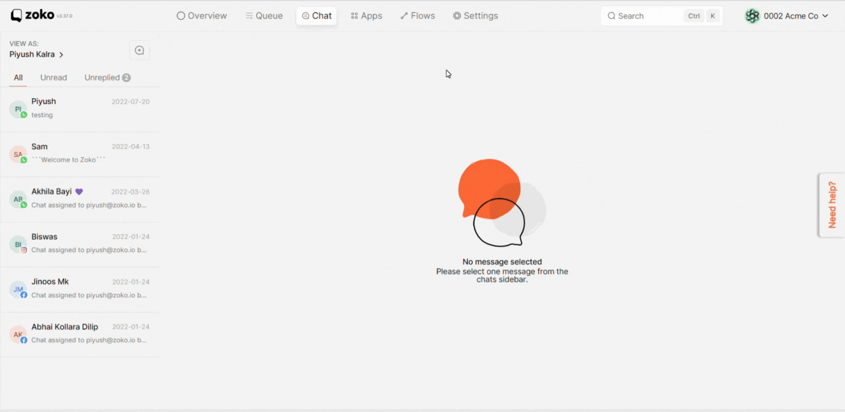Viewport: 845px width, 412px height.
Task: Filter chats by Unreplied
Action: [x=107, y=78]
